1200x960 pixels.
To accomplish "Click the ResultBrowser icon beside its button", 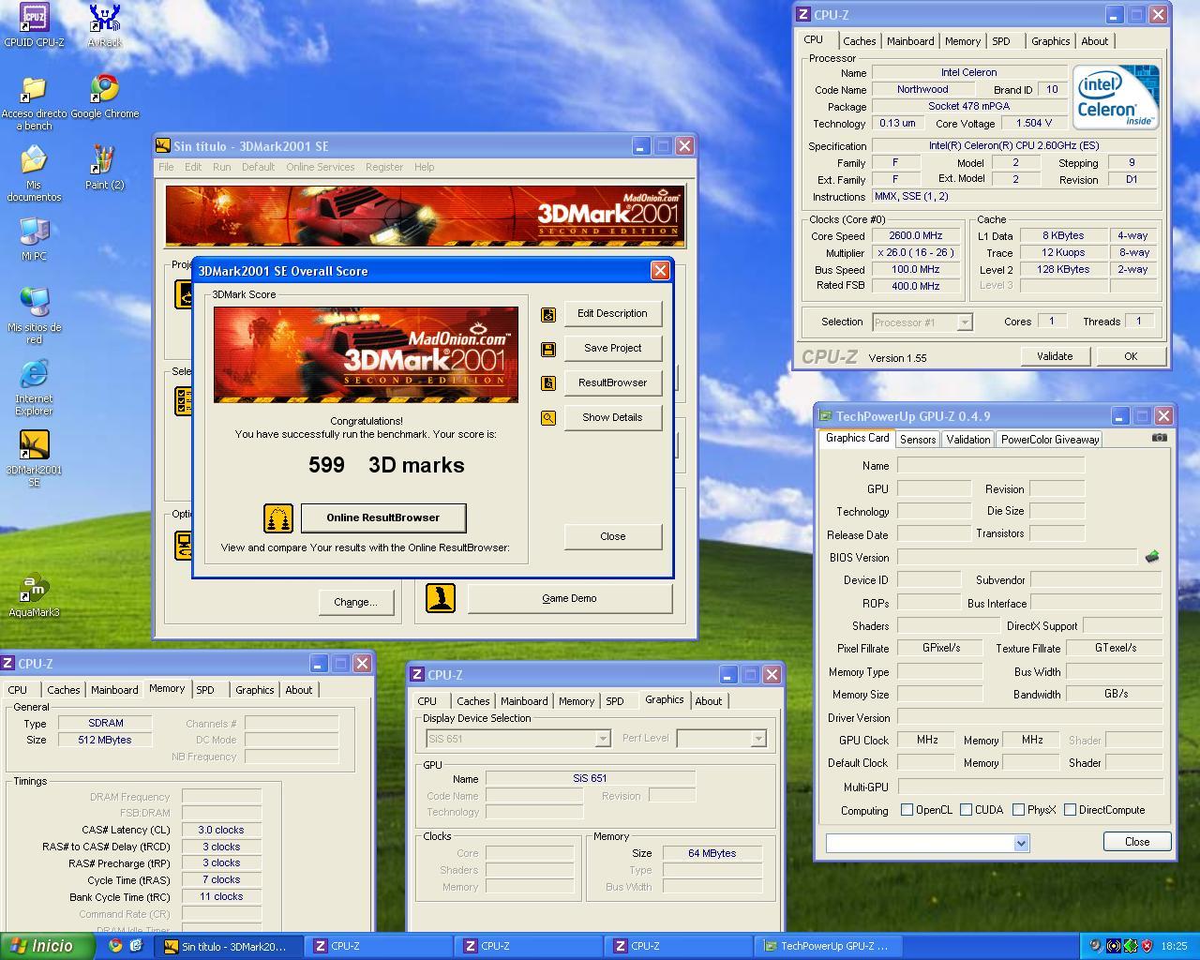I will [x=548, y=383].
